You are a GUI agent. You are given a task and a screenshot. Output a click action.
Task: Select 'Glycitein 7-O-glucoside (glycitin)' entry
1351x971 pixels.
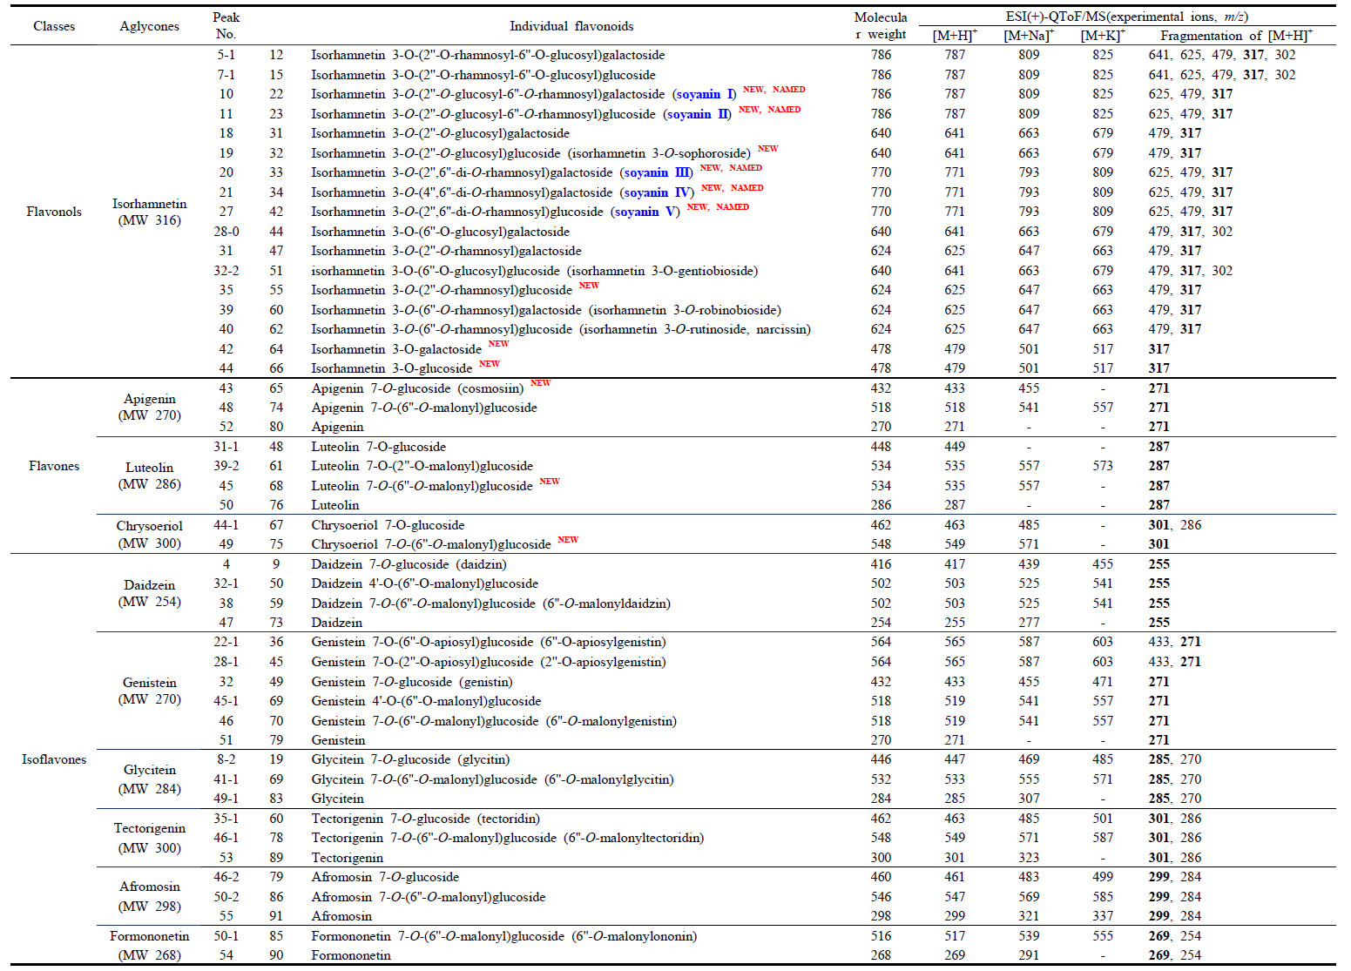click(x=411, y=759)
